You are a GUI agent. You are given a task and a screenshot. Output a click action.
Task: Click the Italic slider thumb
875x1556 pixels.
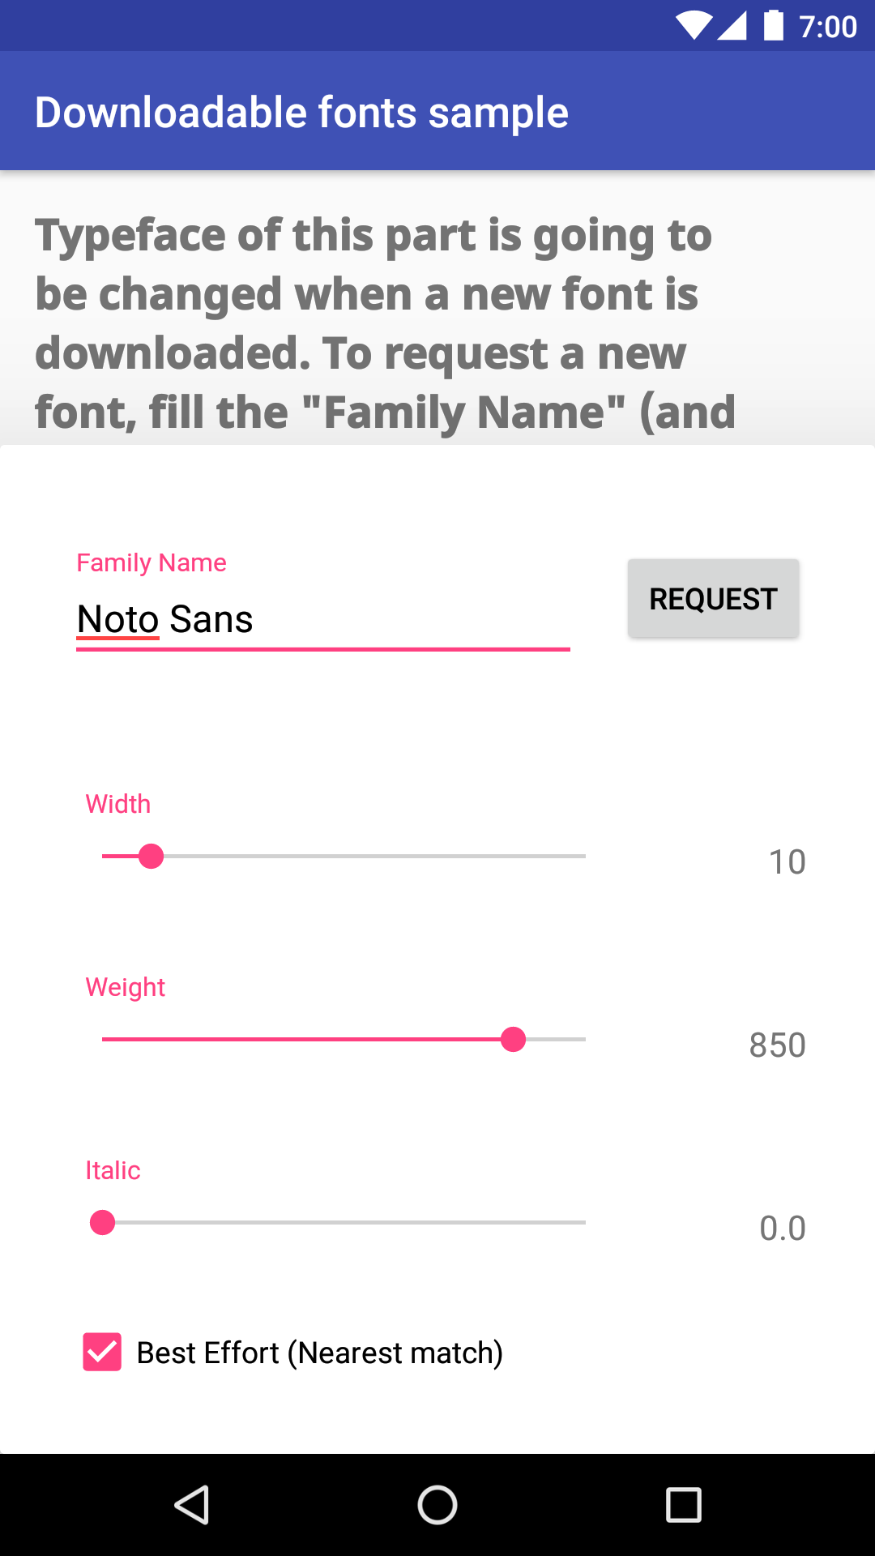[x=102, y=1222]
